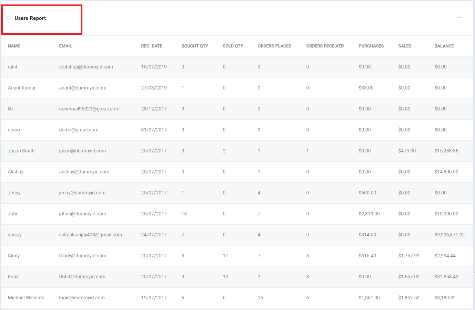Click Jason Smith's $475.00 sales value
The height and width of the screenshot is (310, 475).
pyautogui.click(x=407, y=151)
